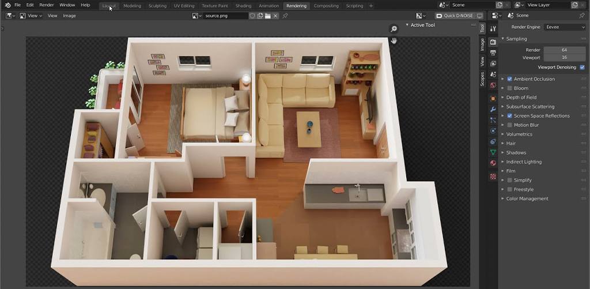Open the Render menu in top bar

[47, 5]
